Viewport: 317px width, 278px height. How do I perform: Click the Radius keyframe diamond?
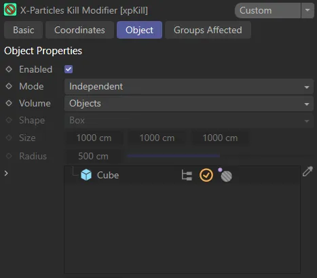pyautogui.click(x=9, y=156)
